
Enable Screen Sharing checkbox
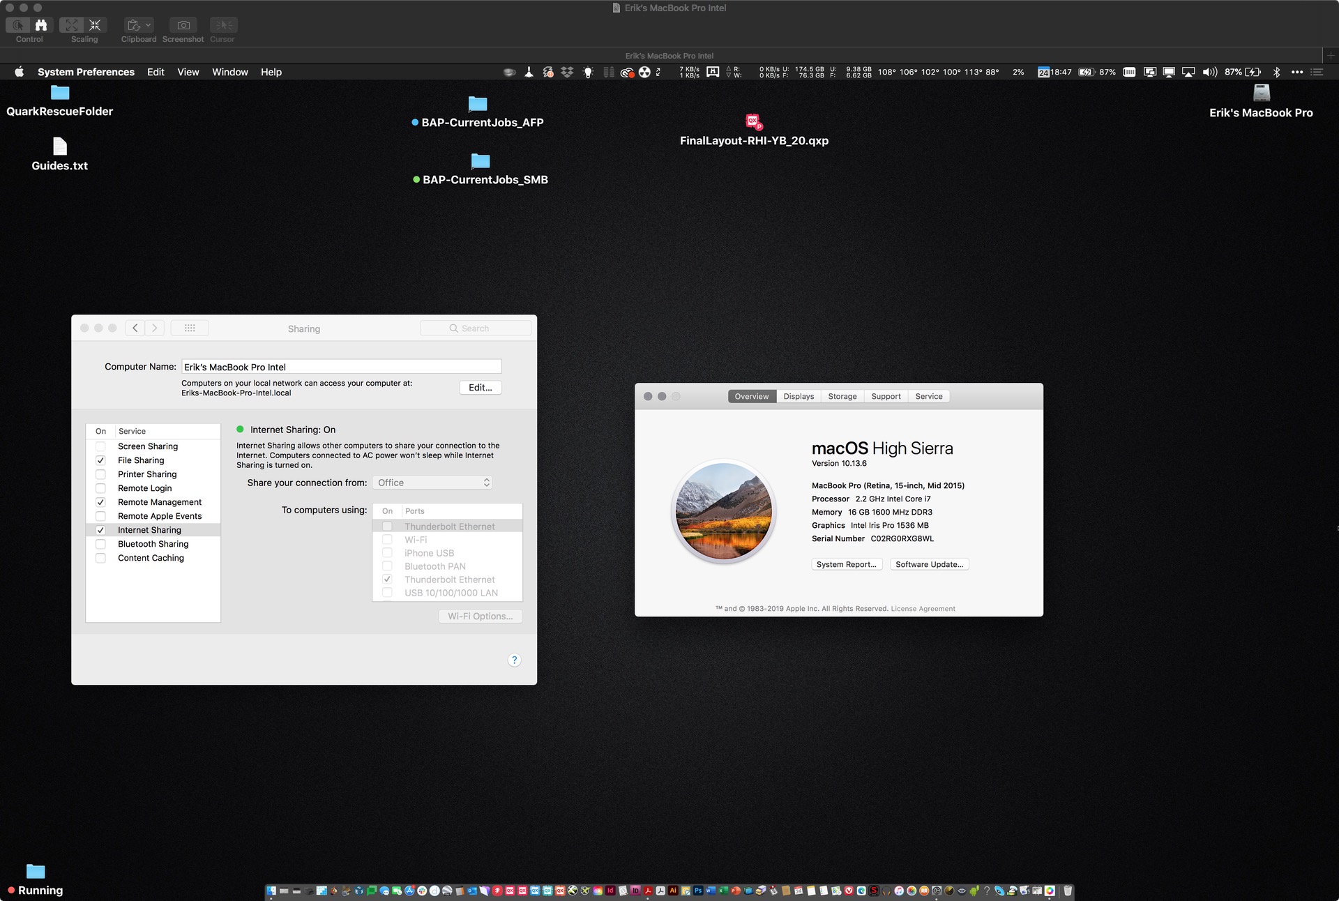click(x=100, y=446)
